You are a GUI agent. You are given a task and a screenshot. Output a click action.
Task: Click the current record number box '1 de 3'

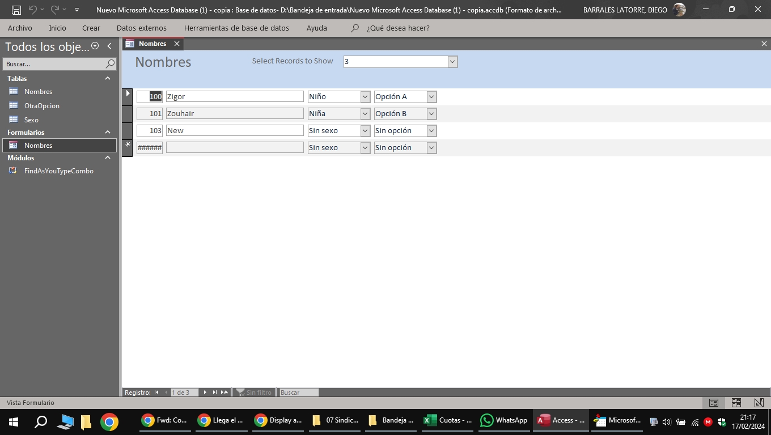184,392
